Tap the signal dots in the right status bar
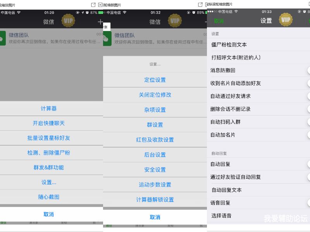Viewport: 310px width, 232px height. [x=212, y=12]
